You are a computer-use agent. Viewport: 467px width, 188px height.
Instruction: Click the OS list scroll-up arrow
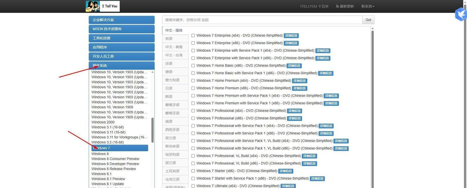coord(153,72)
